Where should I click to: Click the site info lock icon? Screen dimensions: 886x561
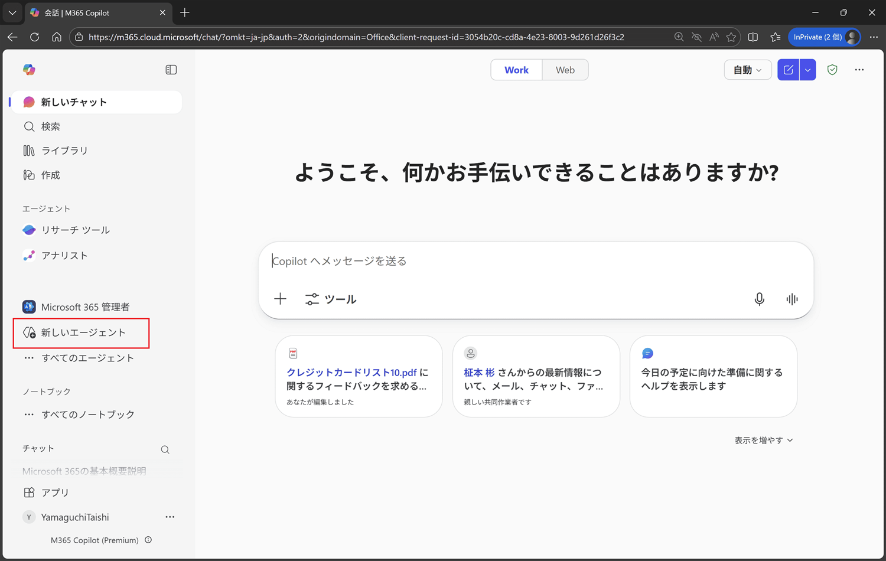coord(79,37)
